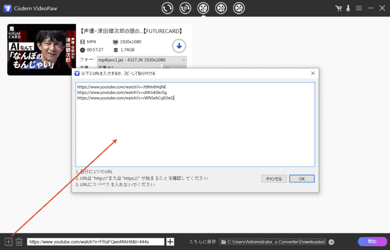This screenshot has width=390, height=250.
Task: Open the DVD ripper tab icon
Action: coord(185,8)
